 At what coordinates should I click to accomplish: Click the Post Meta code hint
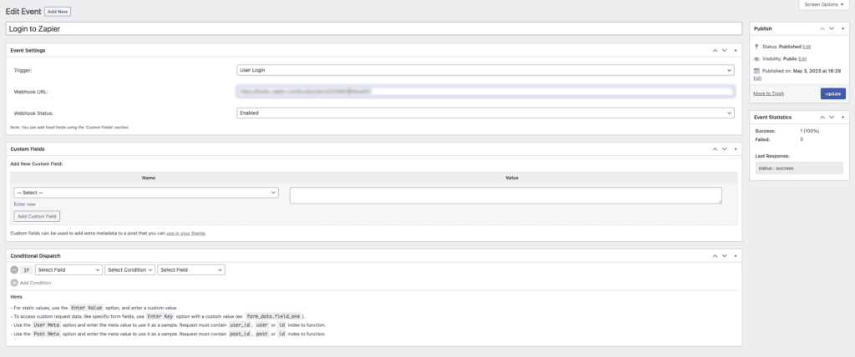coord(47,334)
